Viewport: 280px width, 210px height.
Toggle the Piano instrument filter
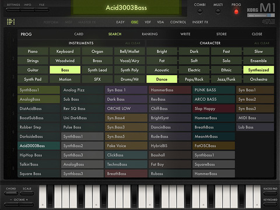(x=33, y=51)
